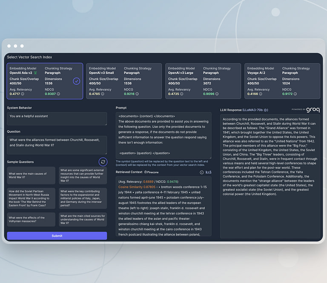Click info icon beside NDCG 0.9216
327x283 pixels.
tap(138, 94)
